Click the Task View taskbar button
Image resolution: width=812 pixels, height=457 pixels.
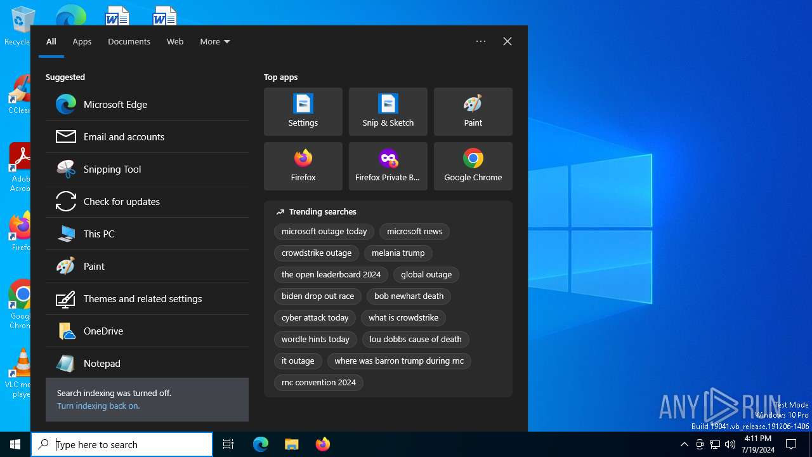228,444
